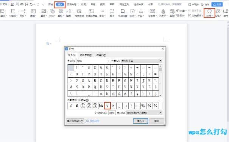Image resolution: width=229 pixels, height=142 pixels.
Task: Click the Insert button in symbol dialog
Action: (x=140, y=121)
